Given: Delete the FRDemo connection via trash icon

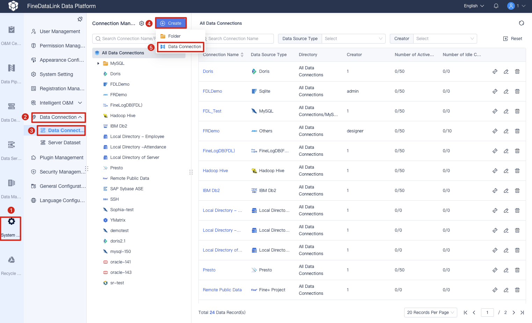Looking at the screenshot, I should [517, 131].
